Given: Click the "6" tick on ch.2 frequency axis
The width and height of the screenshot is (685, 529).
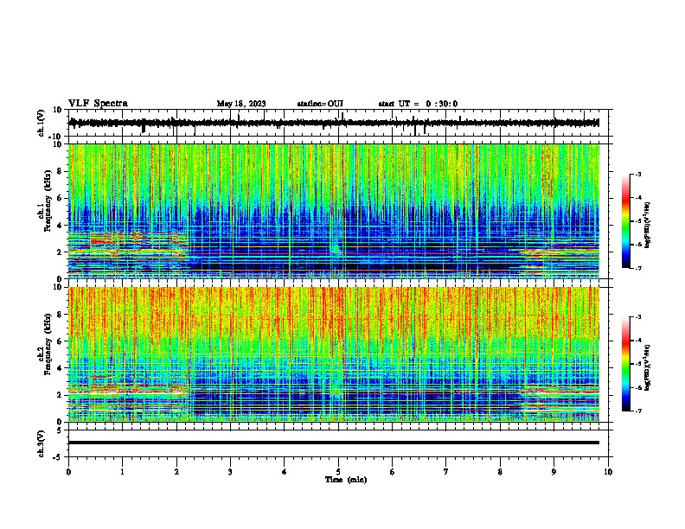Looking at the screenshot, I should (60, 341).
